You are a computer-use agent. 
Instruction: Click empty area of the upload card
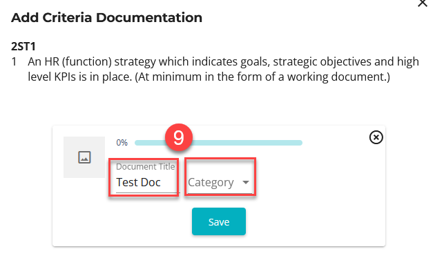click(318, 193)
